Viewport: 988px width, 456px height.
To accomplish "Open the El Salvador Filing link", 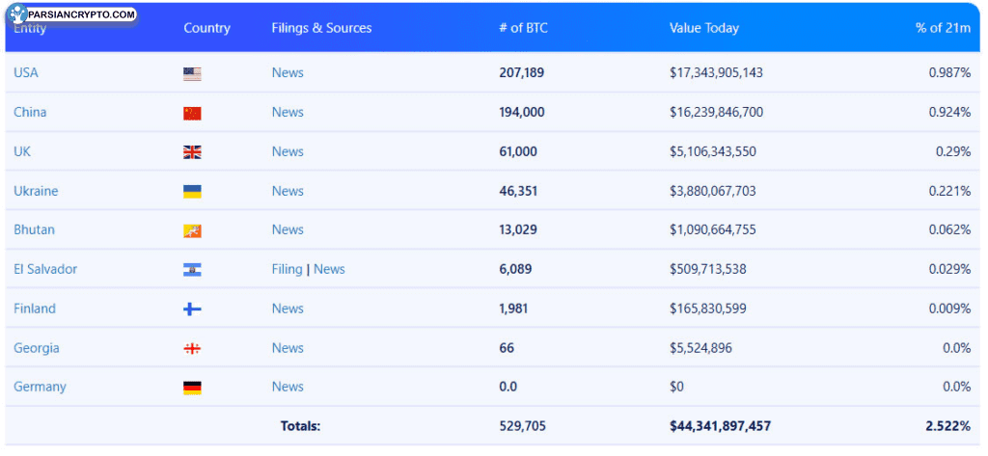I will click(287, 269).
